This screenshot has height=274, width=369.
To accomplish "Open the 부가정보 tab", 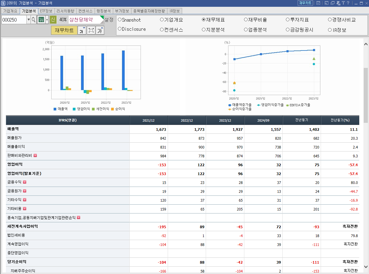I will 122,11.
